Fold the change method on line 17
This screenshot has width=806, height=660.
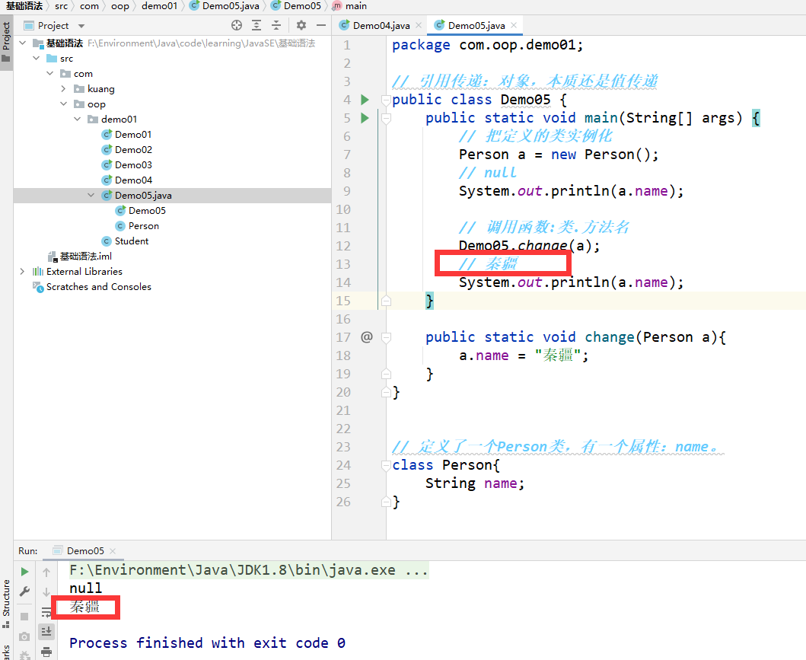click(x=386, y=337)
